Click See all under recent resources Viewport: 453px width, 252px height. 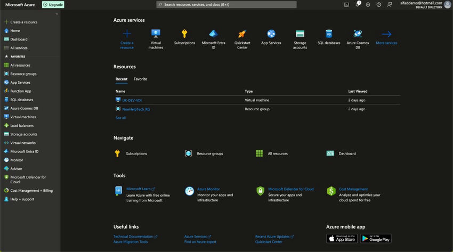click(x=120, y=118)
